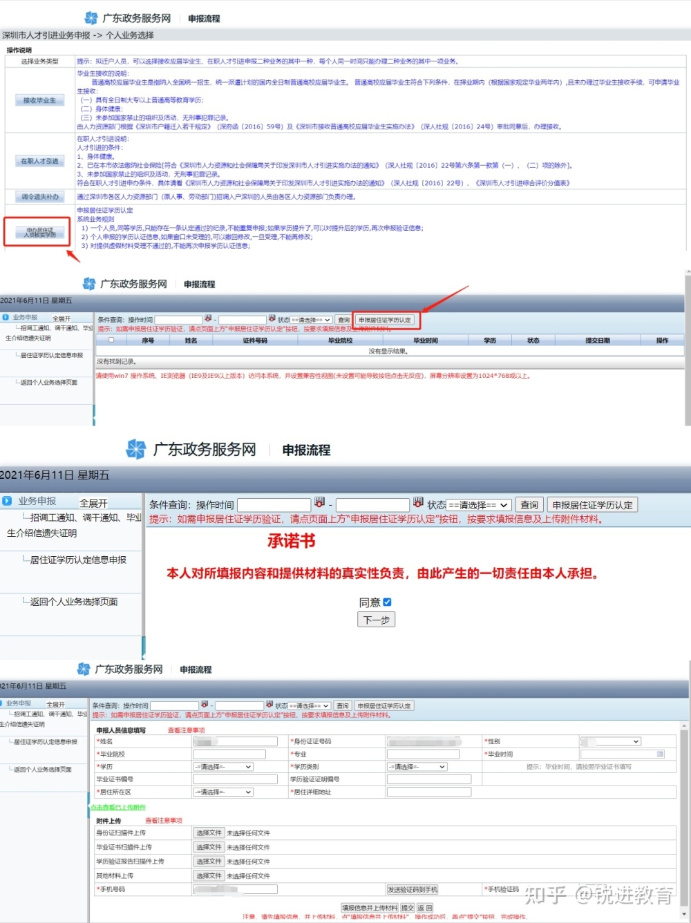The image size is (691, 923).
Task: Select 返回个人业务选择页面 in the applicant form page sidebar
Action: tap(44, 769)
